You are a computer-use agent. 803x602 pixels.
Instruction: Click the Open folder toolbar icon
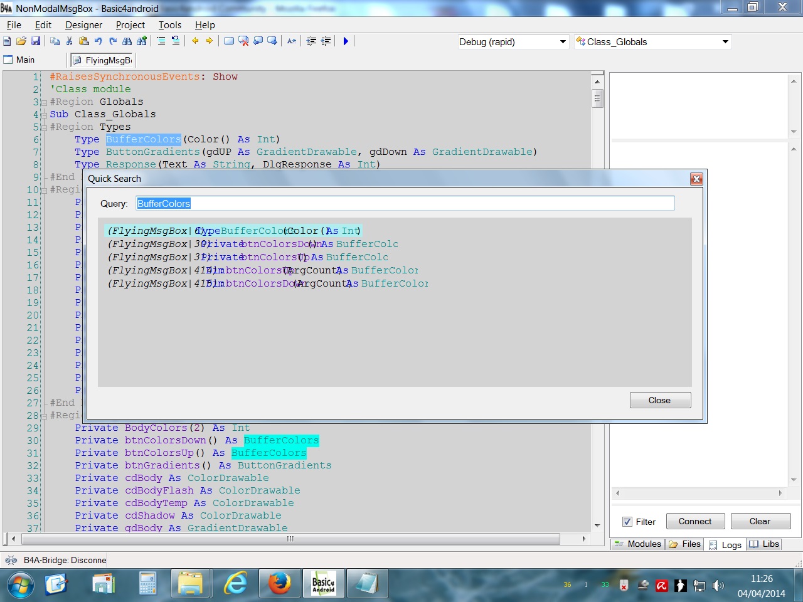(x=21, y=41)
